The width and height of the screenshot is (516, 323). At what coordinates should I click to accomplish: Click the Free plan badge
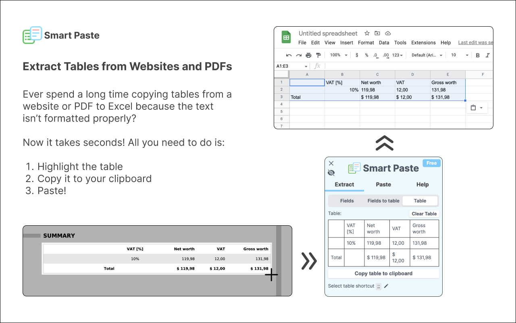point(431,163)
